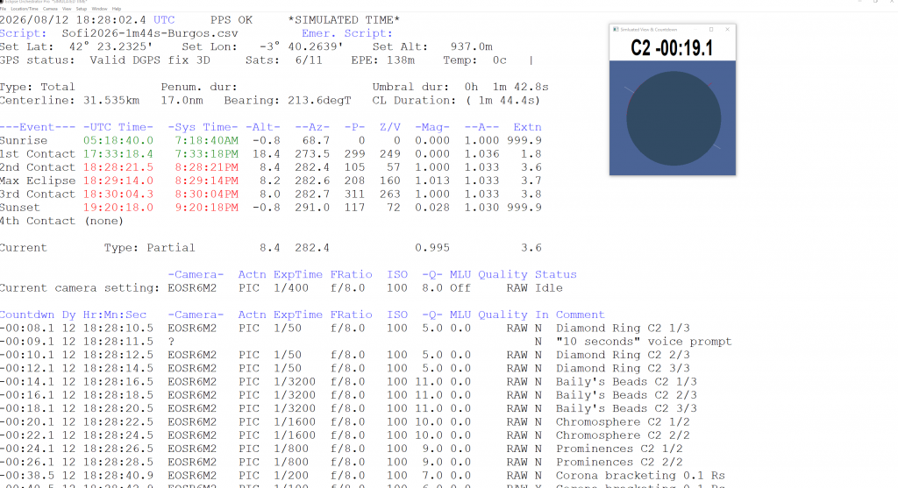Open the File menu
This screenshot has width=898, height=488.
click(4, 9)
